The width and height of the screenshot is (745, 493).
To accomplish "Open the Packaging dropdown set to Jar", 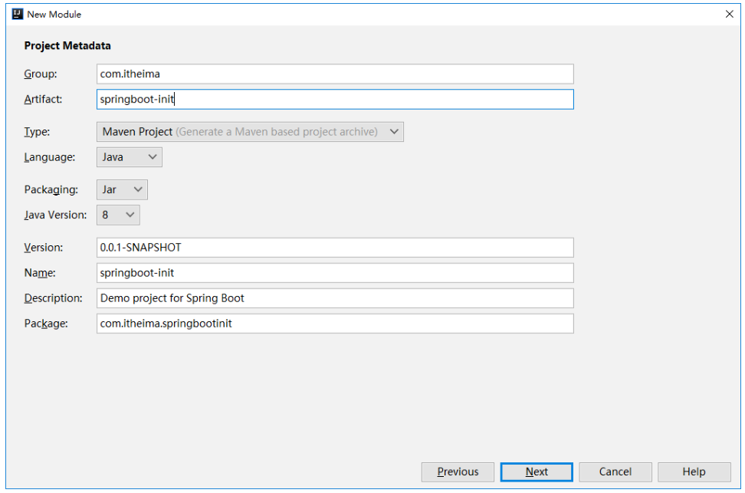I will pos(122,189).
